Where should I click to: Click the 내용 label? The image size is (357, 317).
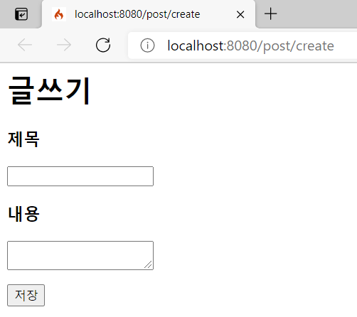23,214
